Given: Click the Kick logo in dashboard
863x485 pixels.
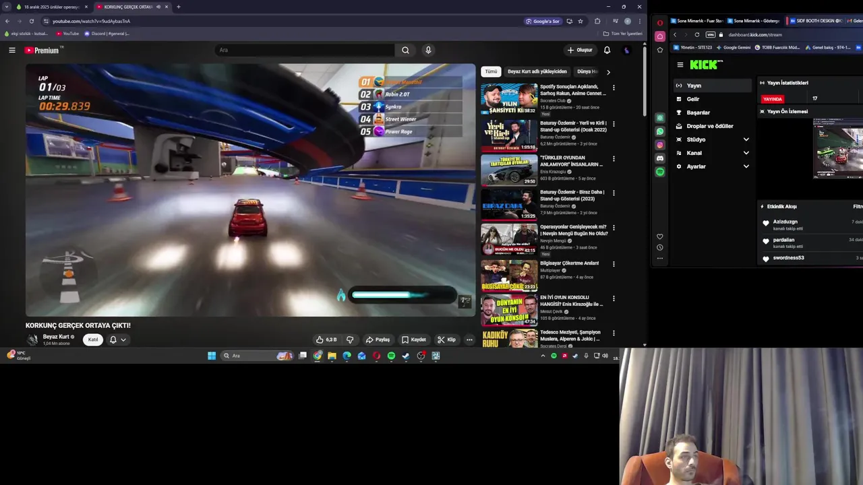Looking at the screenshot, I should [x=705, y=65].
